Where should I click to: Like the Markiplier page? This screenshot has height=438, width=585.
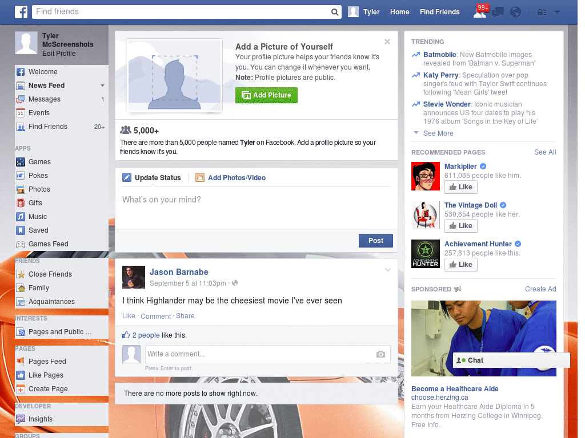point(461,187)
